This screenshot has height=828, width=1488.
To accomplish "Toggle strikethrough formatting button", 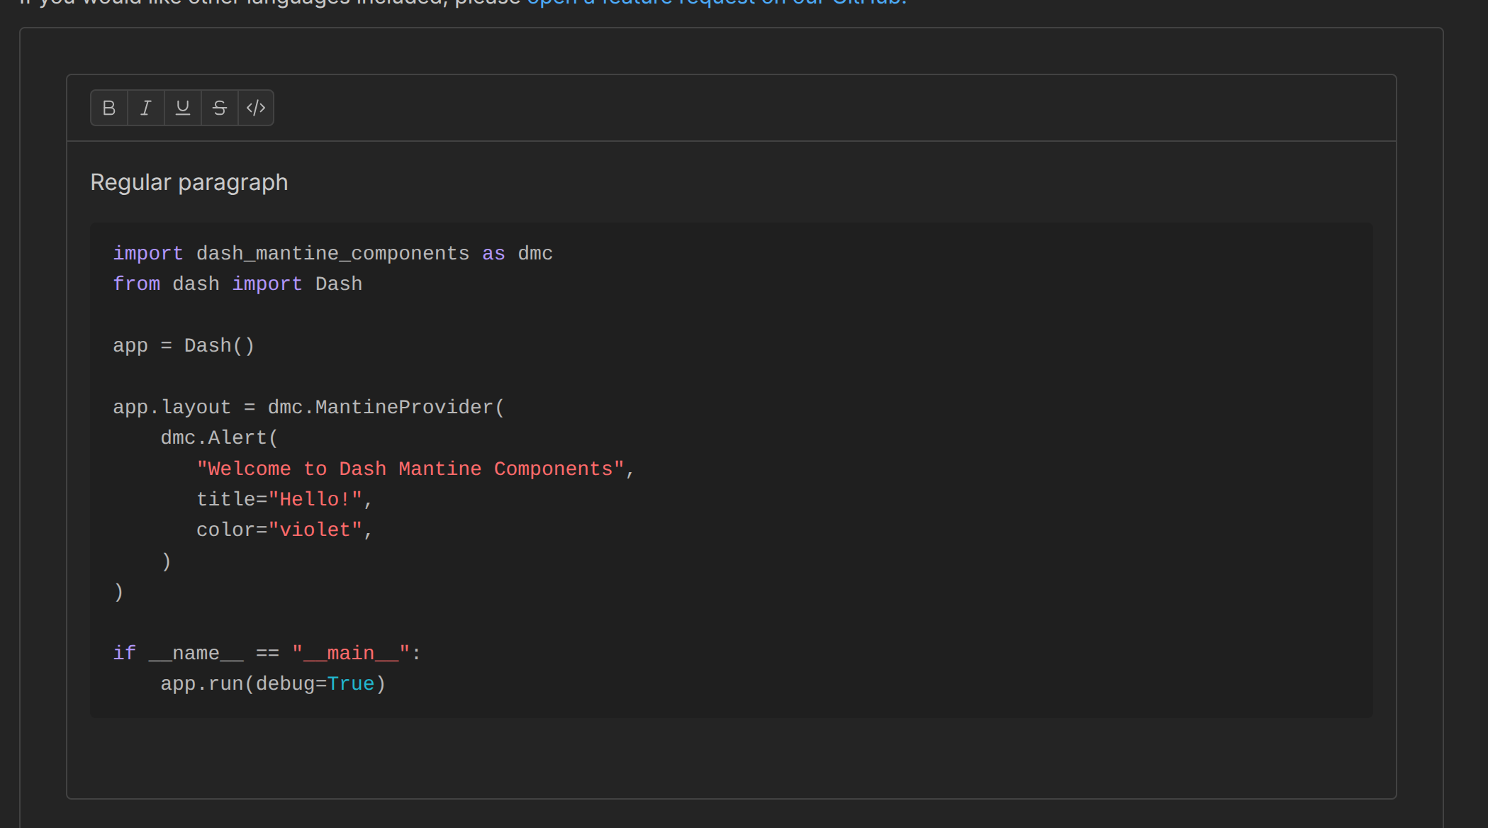I will [x=220, y=108].
